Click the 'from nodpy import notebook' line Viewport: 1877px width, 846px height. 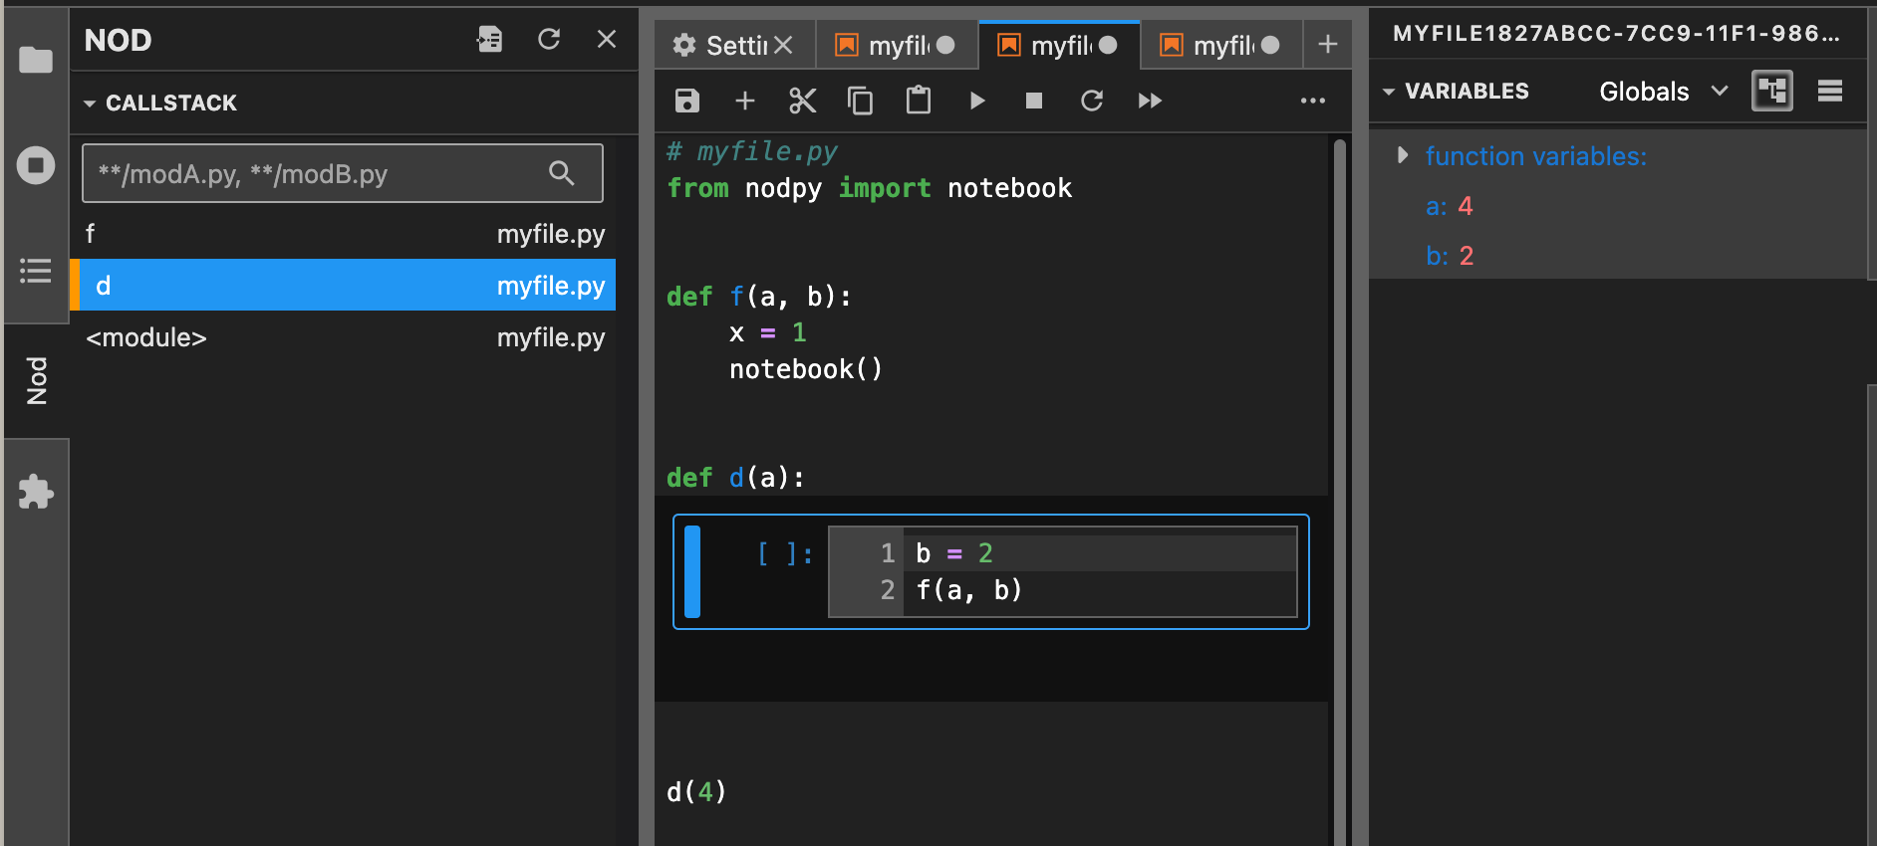coord(870,188)
